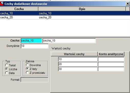Choose the Z przedziału range option
This screenshot has width=130, height=93.
pos(27,73)
